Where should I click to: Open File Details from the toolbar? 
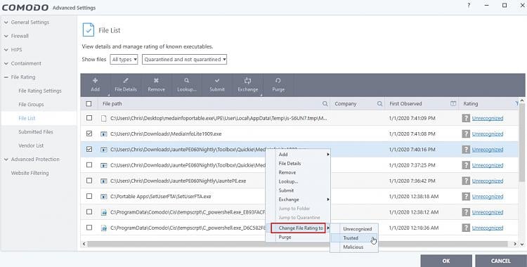pos(126,85)
